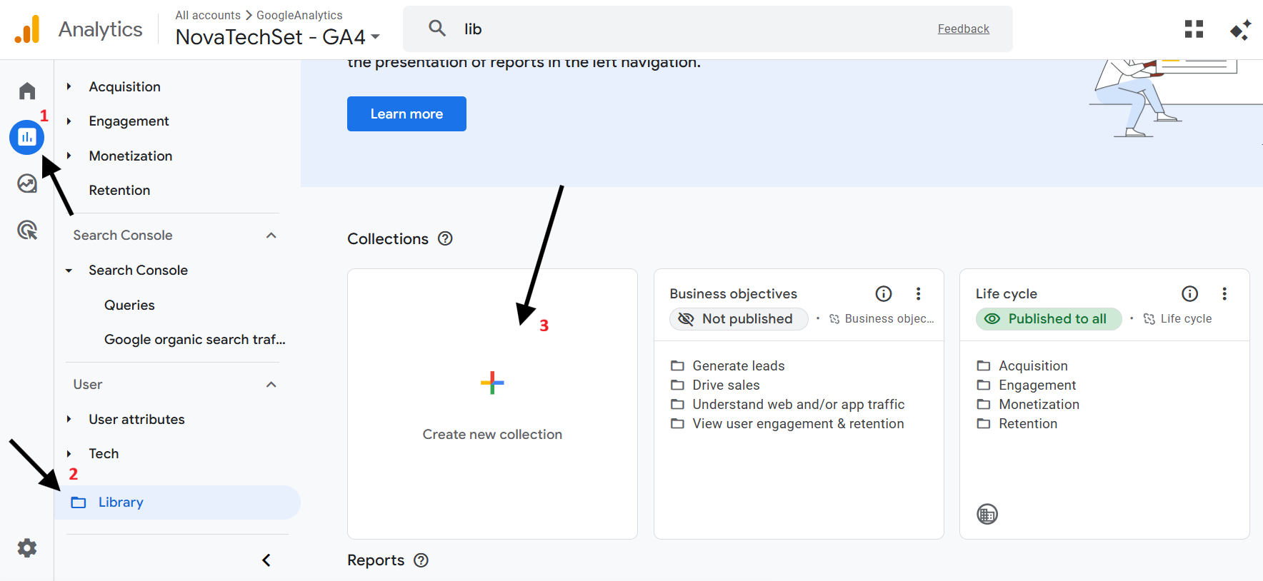The width and height of the screenshot is (1263, 581).
Task: Expand the Engagement section
Action: click(x=69, y=121)
